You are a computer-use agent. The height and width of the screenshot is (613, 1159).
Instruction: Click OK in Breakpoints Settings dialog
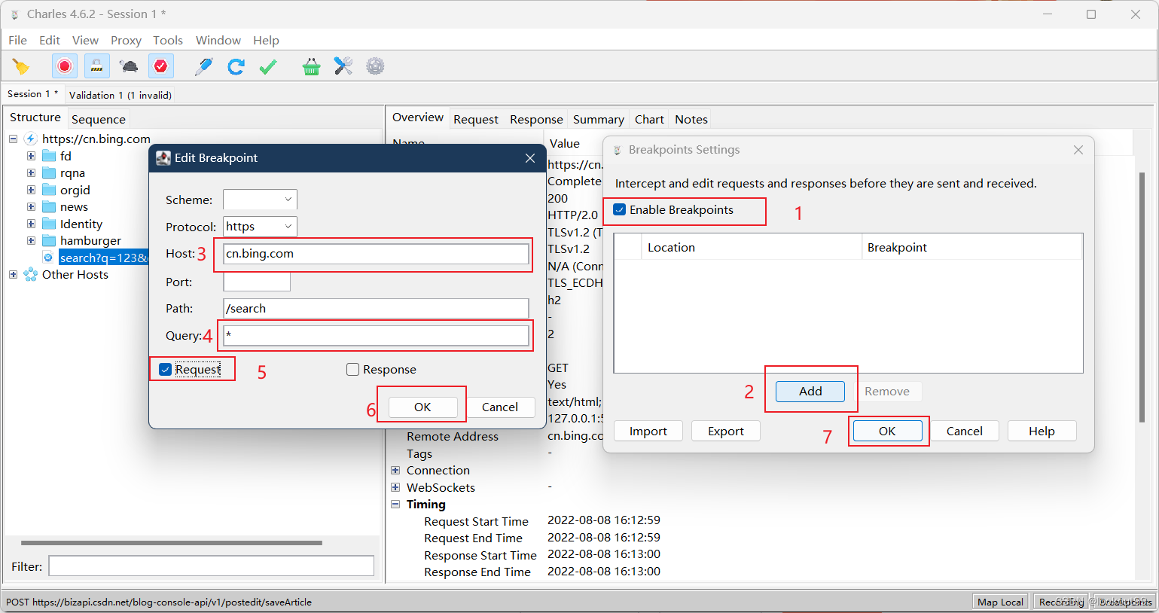click(887, 432)
